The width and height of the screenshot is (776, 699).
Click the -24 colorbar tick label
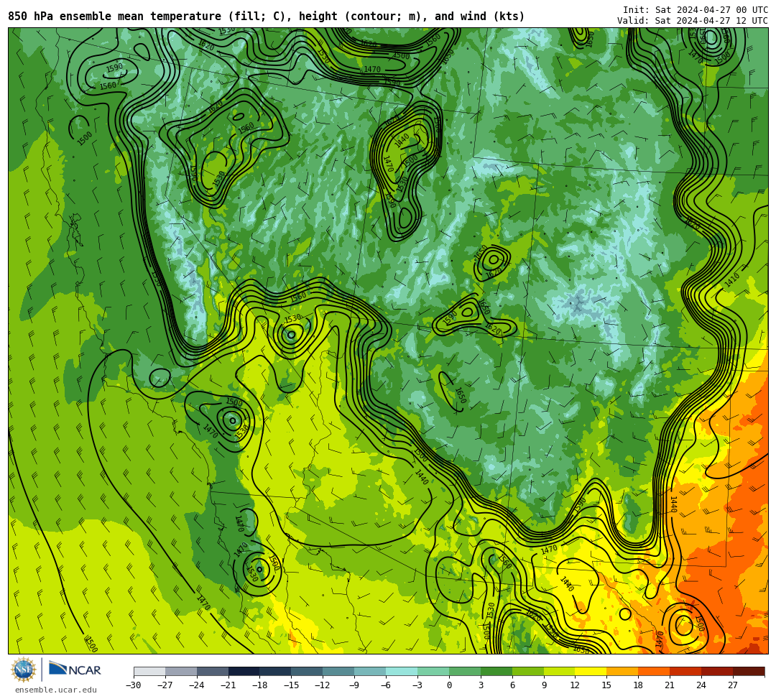197,685
